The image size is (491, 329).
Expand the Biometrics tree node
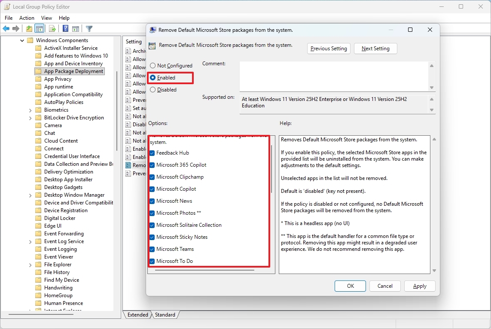(x=30, y=110)
